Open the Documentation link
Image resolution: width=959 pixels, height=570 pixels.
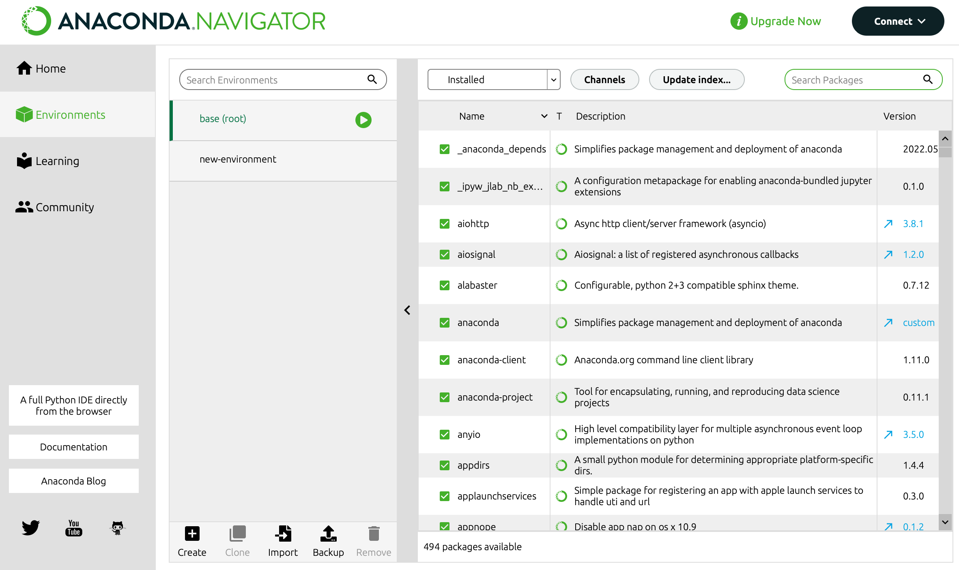[x=74, y=447]
